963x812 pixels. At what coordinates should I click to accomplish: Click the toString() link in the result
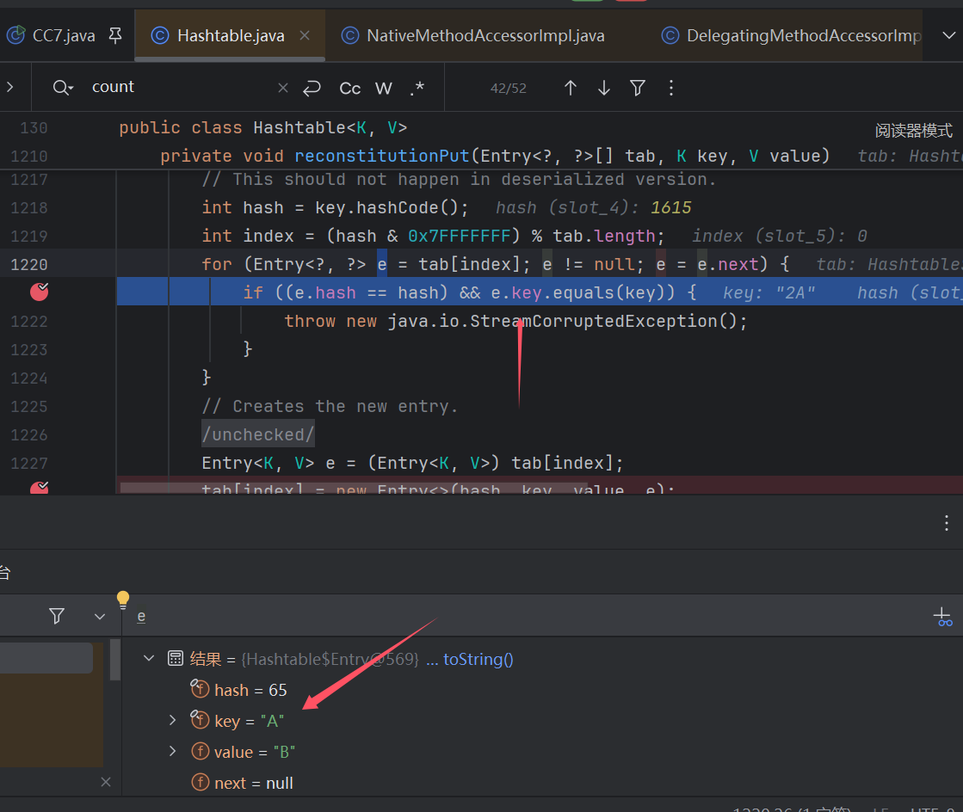478,659
